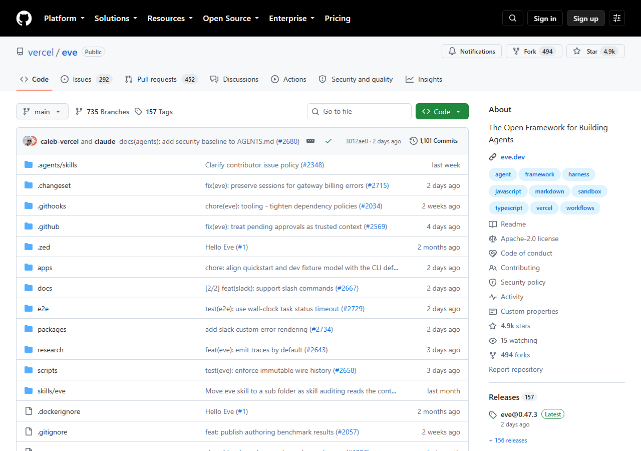Screen dimensions: 641x451
Task: Fork the repository with the Fork button
Action: coord(534,51)
